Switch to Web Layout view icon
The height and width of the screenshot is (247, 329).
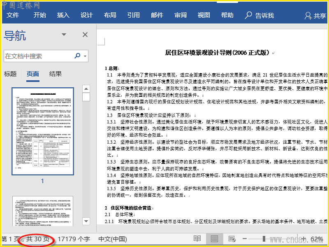232,239
